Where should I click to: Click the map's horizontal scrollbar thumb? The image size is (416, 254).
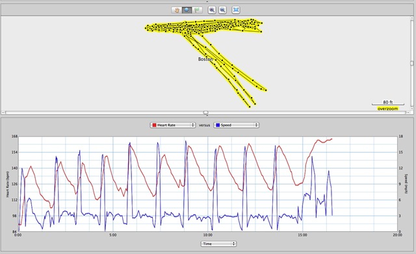click(205, 113)
